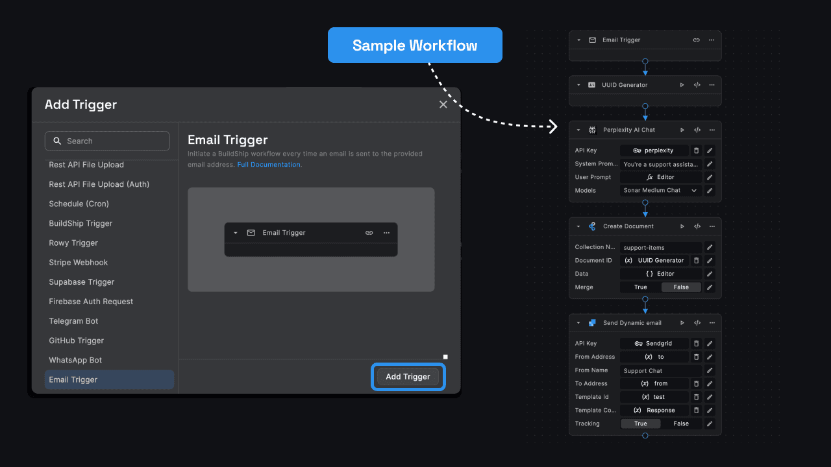This screenshot has height=467, width=831.
Task: Set Merge option to False
Action: coord(681,287)
